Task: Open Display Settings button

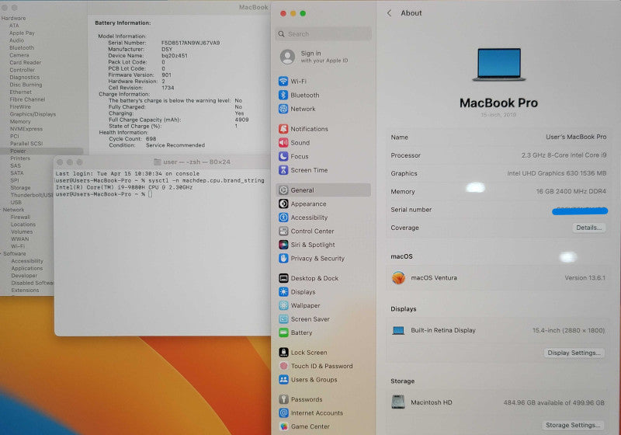Action: (574, 353)
